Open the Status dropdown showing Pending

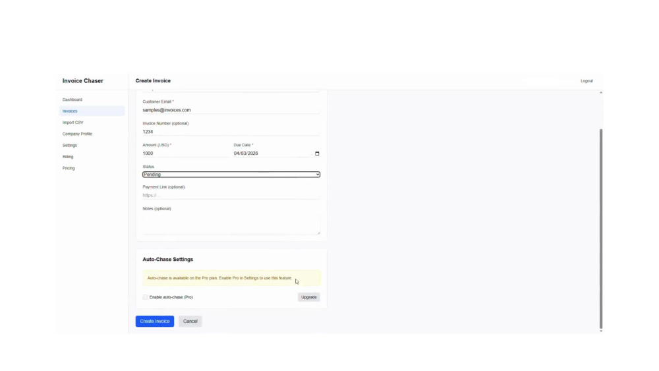point(231,175)
